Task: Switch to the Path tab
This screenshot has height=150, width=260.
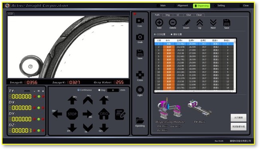Action: point(157,15)
